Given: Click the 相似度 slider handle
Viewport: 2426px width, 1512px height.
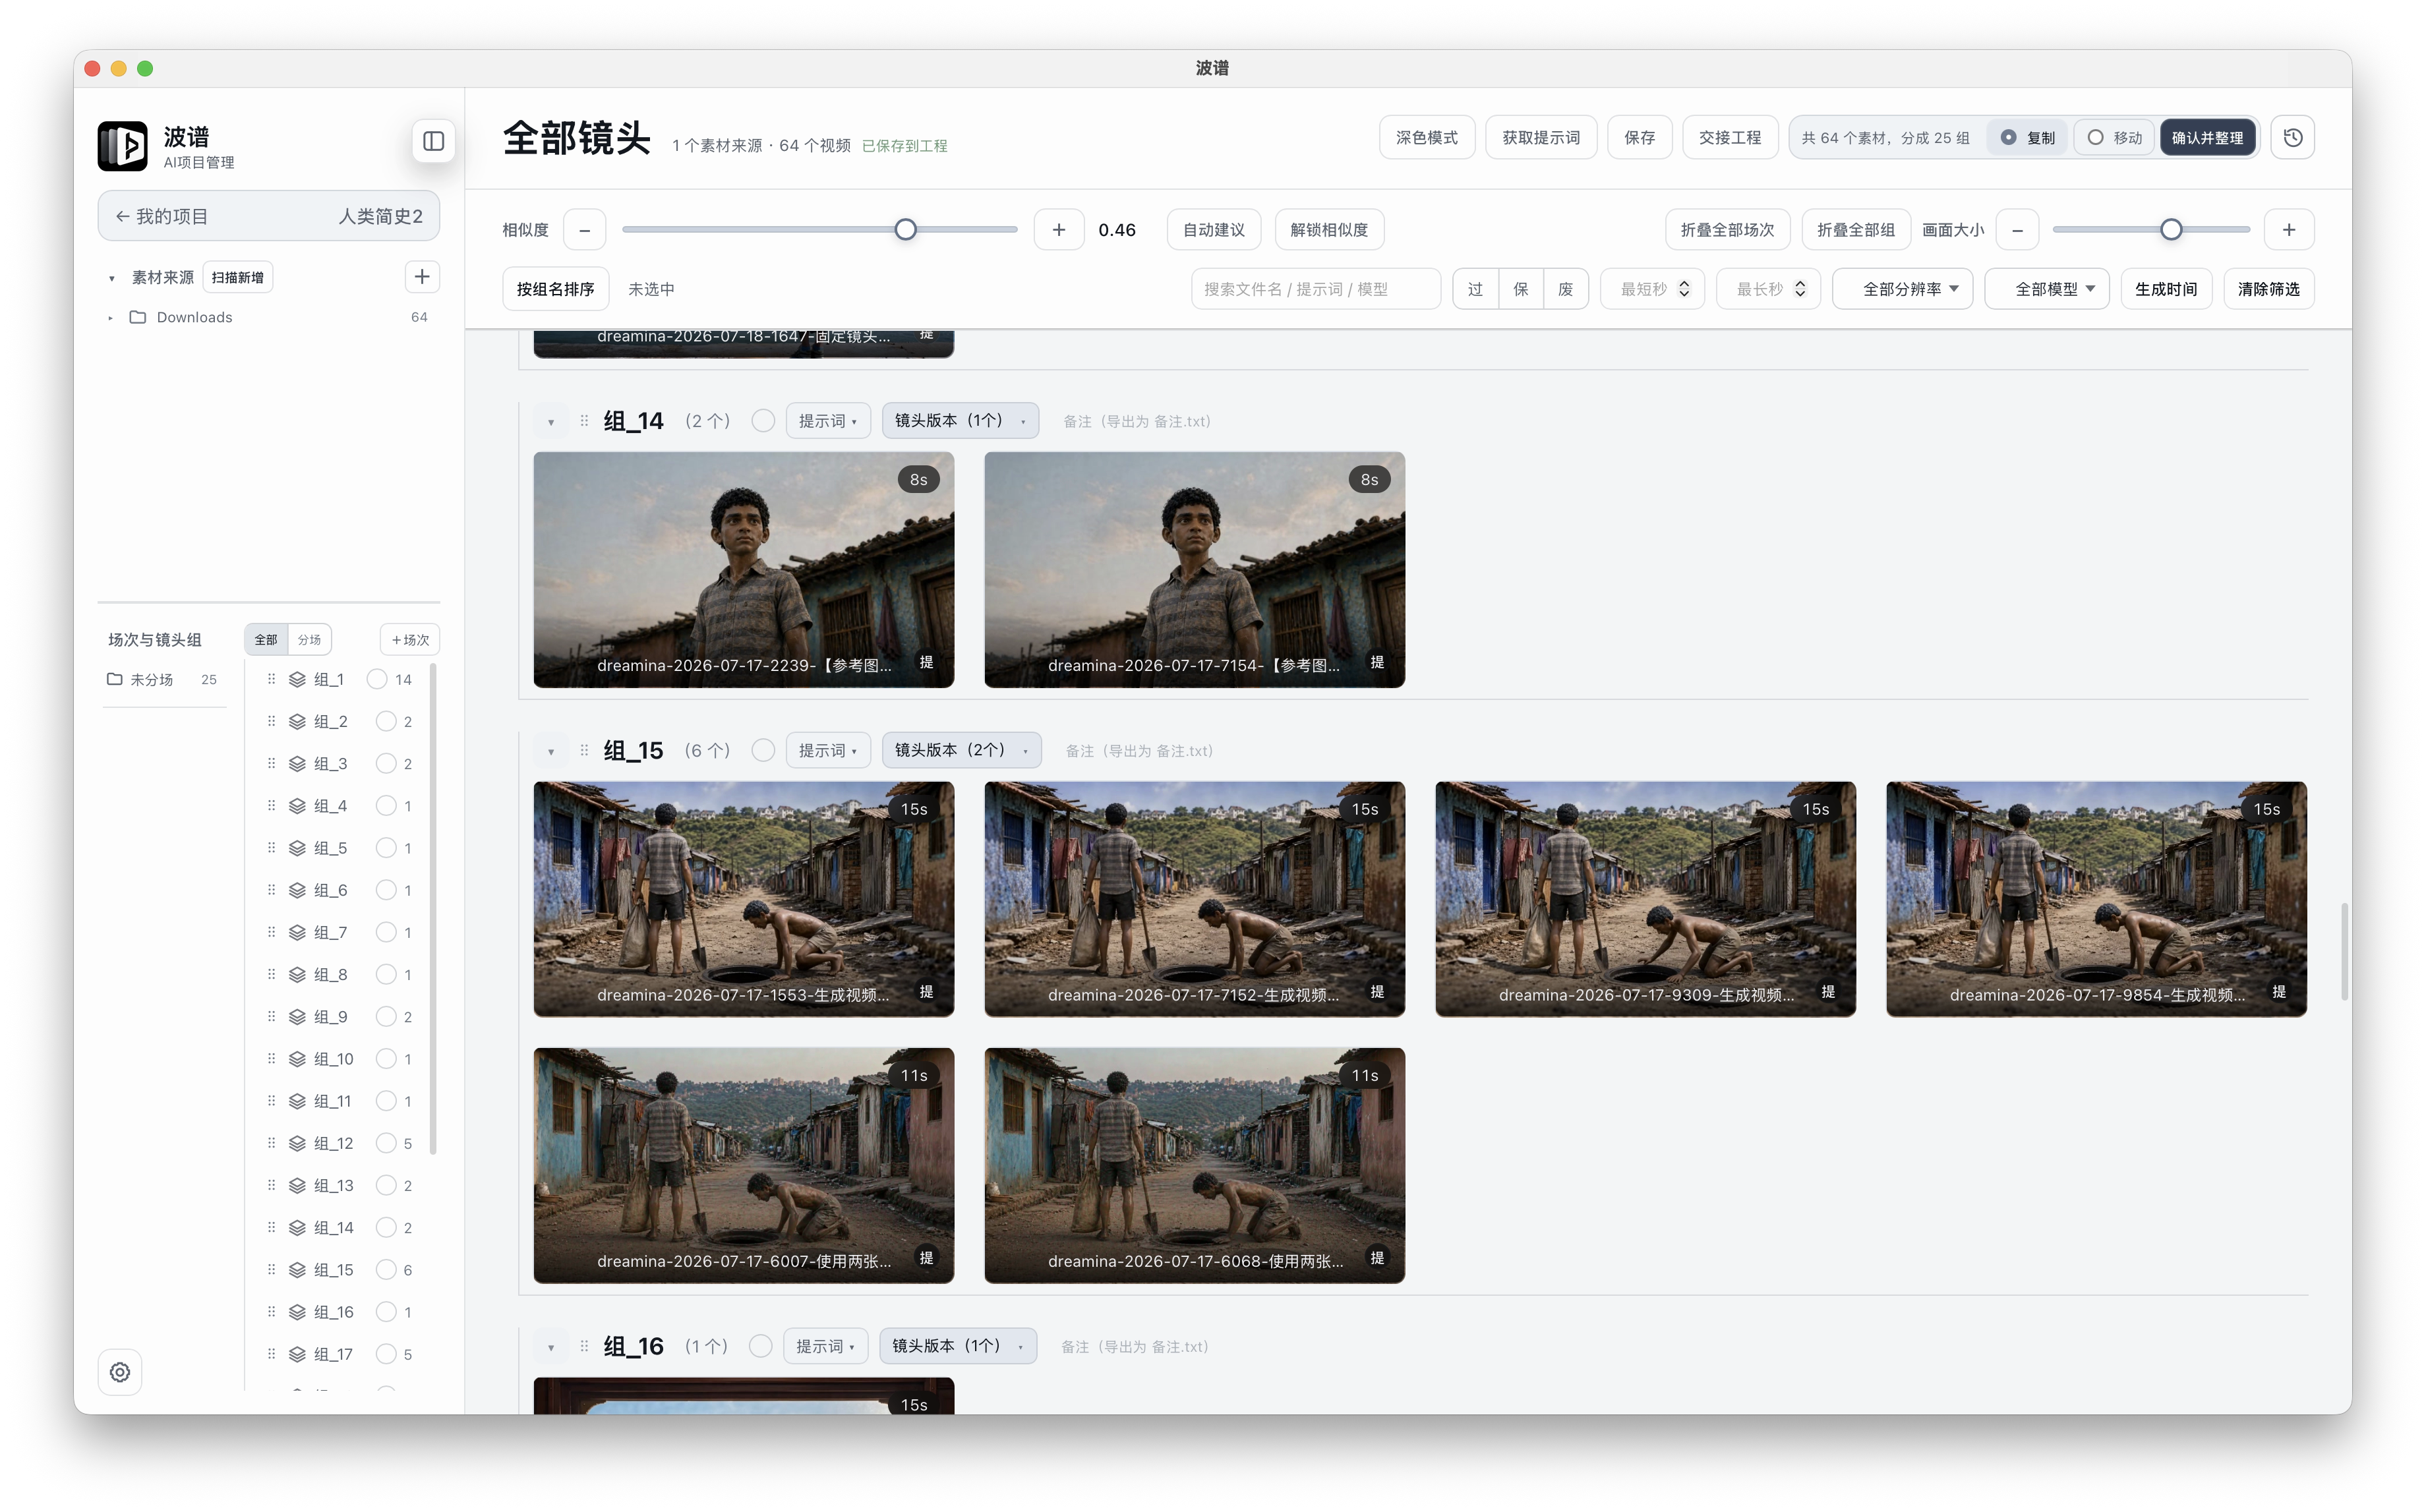Looking at the screenshot, I should click(x=905, y=230).
